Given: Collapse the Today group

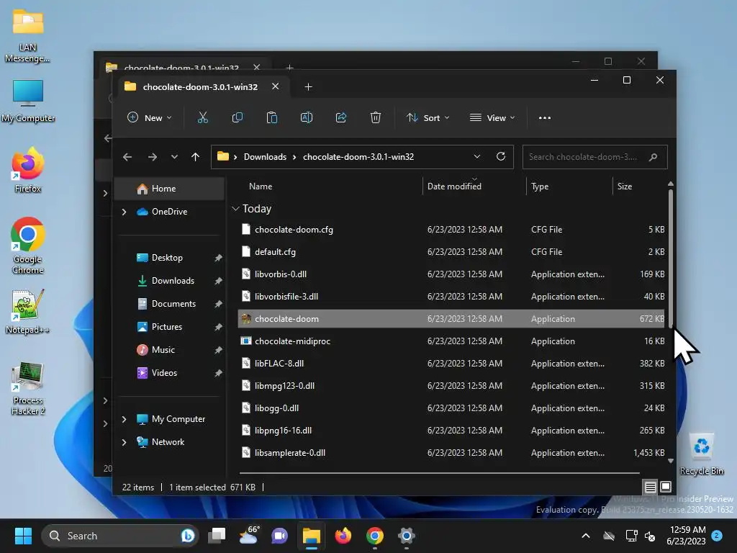Looking at the screenshot, I should click(x=235, y=208).
